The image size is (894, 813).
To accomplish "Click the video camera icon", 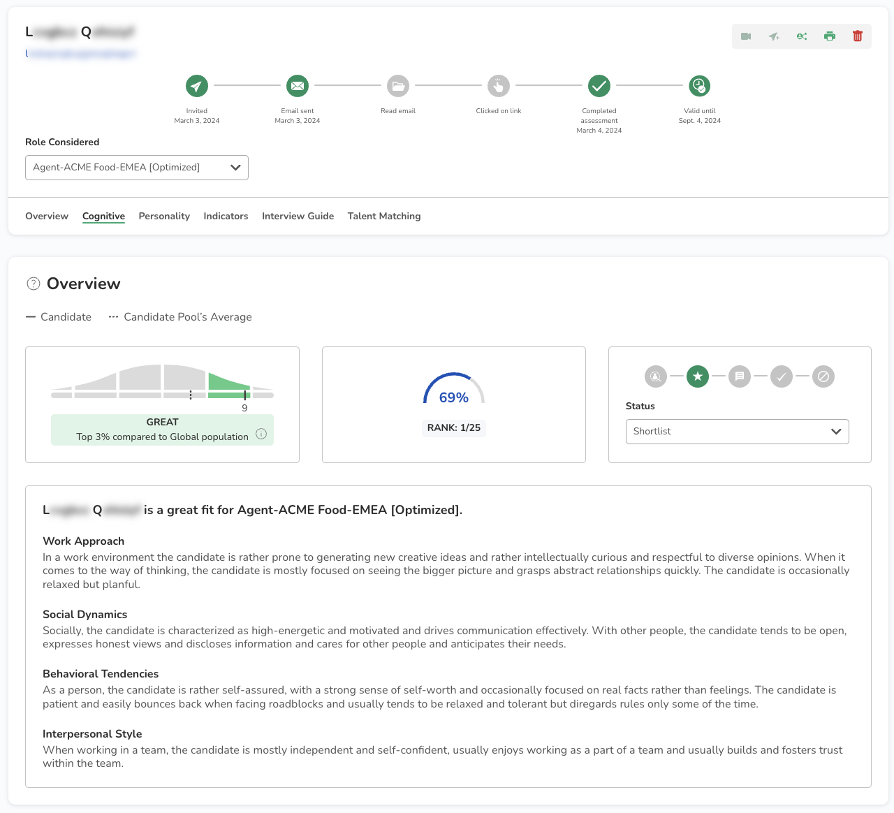I will point(746,36).
